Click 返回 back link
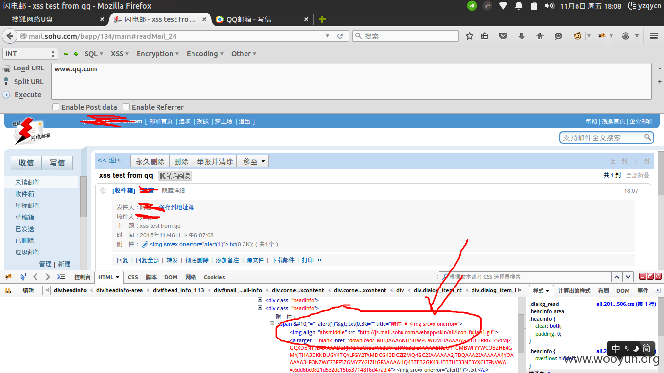 (x=109, y=160)
